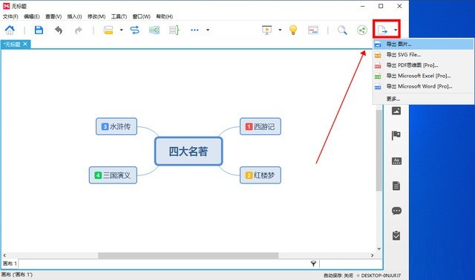Maximize the XMind window
The height and width of the screenshot is (280, 475).
(x=381, y=6)
